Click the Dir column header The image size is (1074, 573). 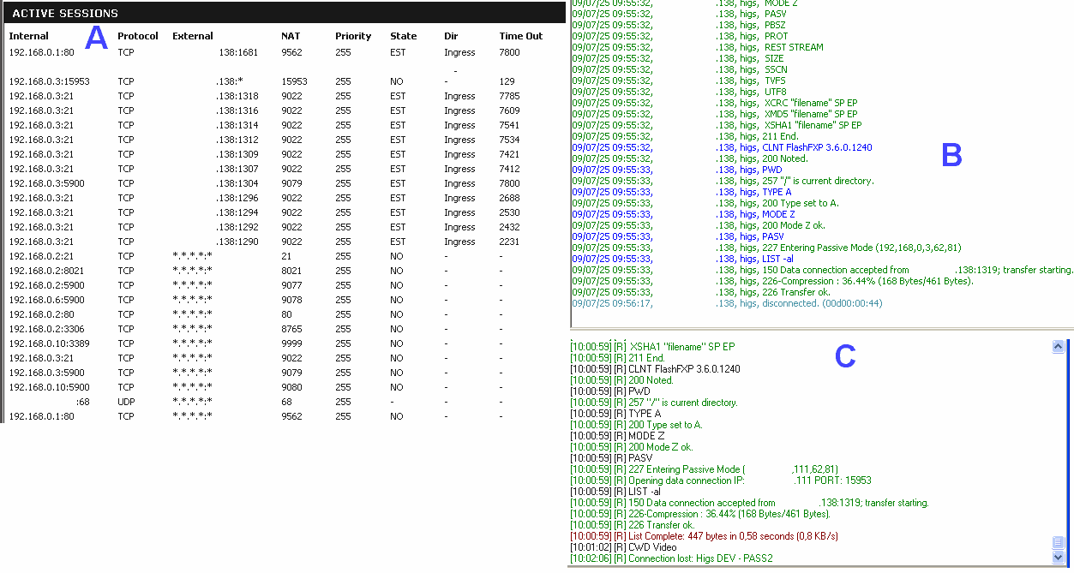coord(452,36)
